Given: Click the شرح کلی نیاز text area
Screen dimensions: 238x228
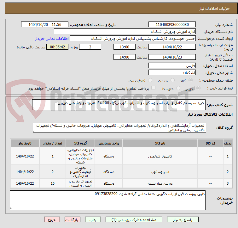Looking at the screenshot, I should point(119,105).
